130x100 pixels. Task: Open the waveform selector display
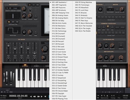click(x=13, y=30)
